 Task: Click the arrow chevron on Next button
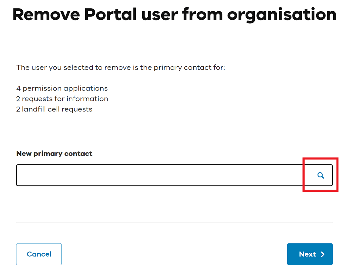pyautogui.click(x=323, y=254)
